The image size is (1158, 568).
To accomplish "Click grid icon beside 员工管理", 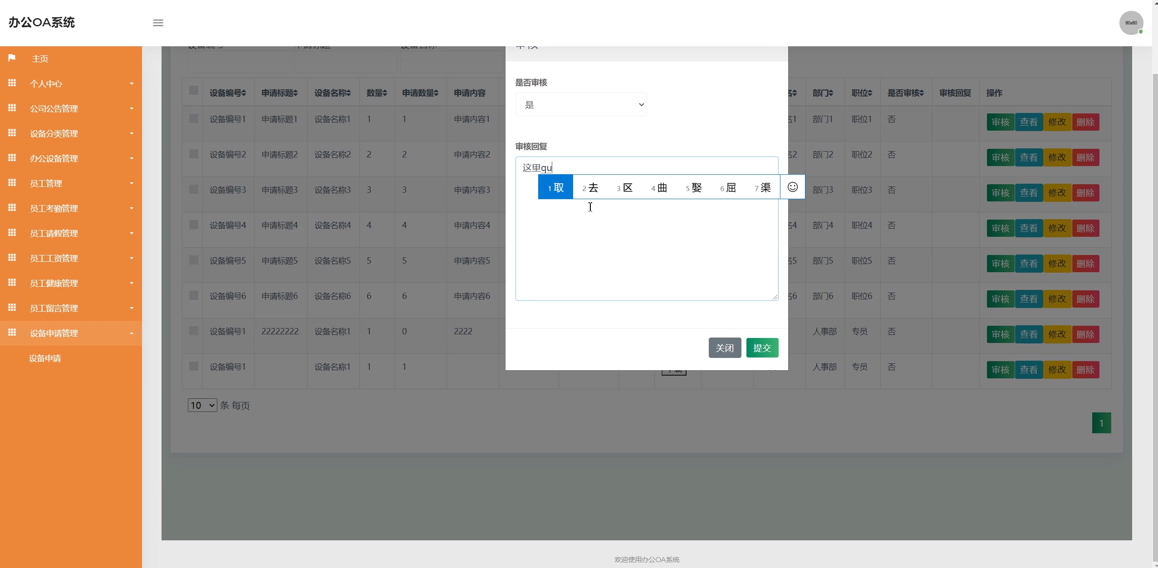I will pos(12,183).
